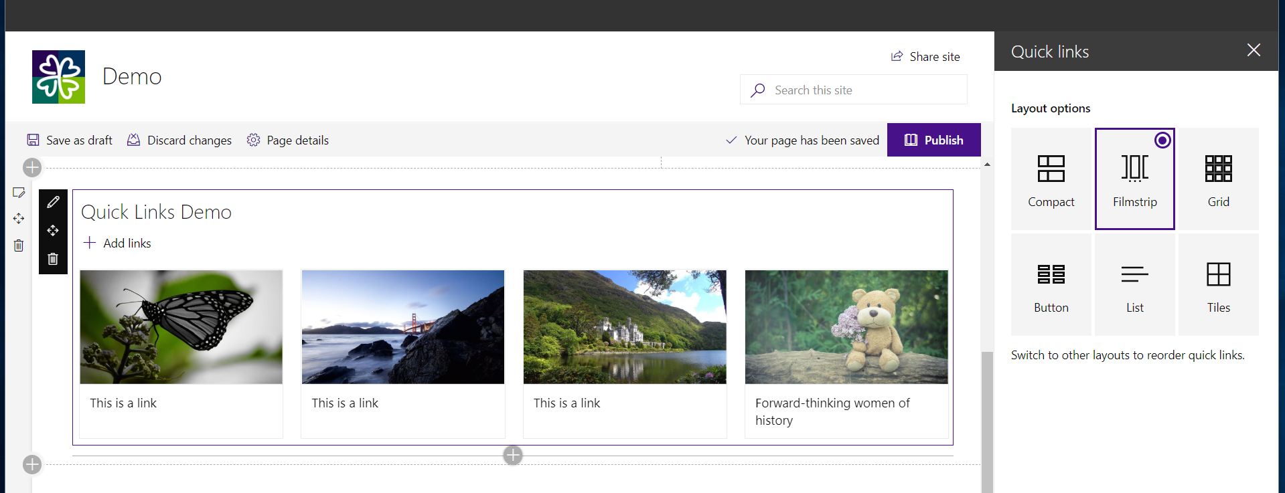Screen dimensions: 1285x493
Task: Click 'Switch to other layouts' hint text
Action: 1128,355
